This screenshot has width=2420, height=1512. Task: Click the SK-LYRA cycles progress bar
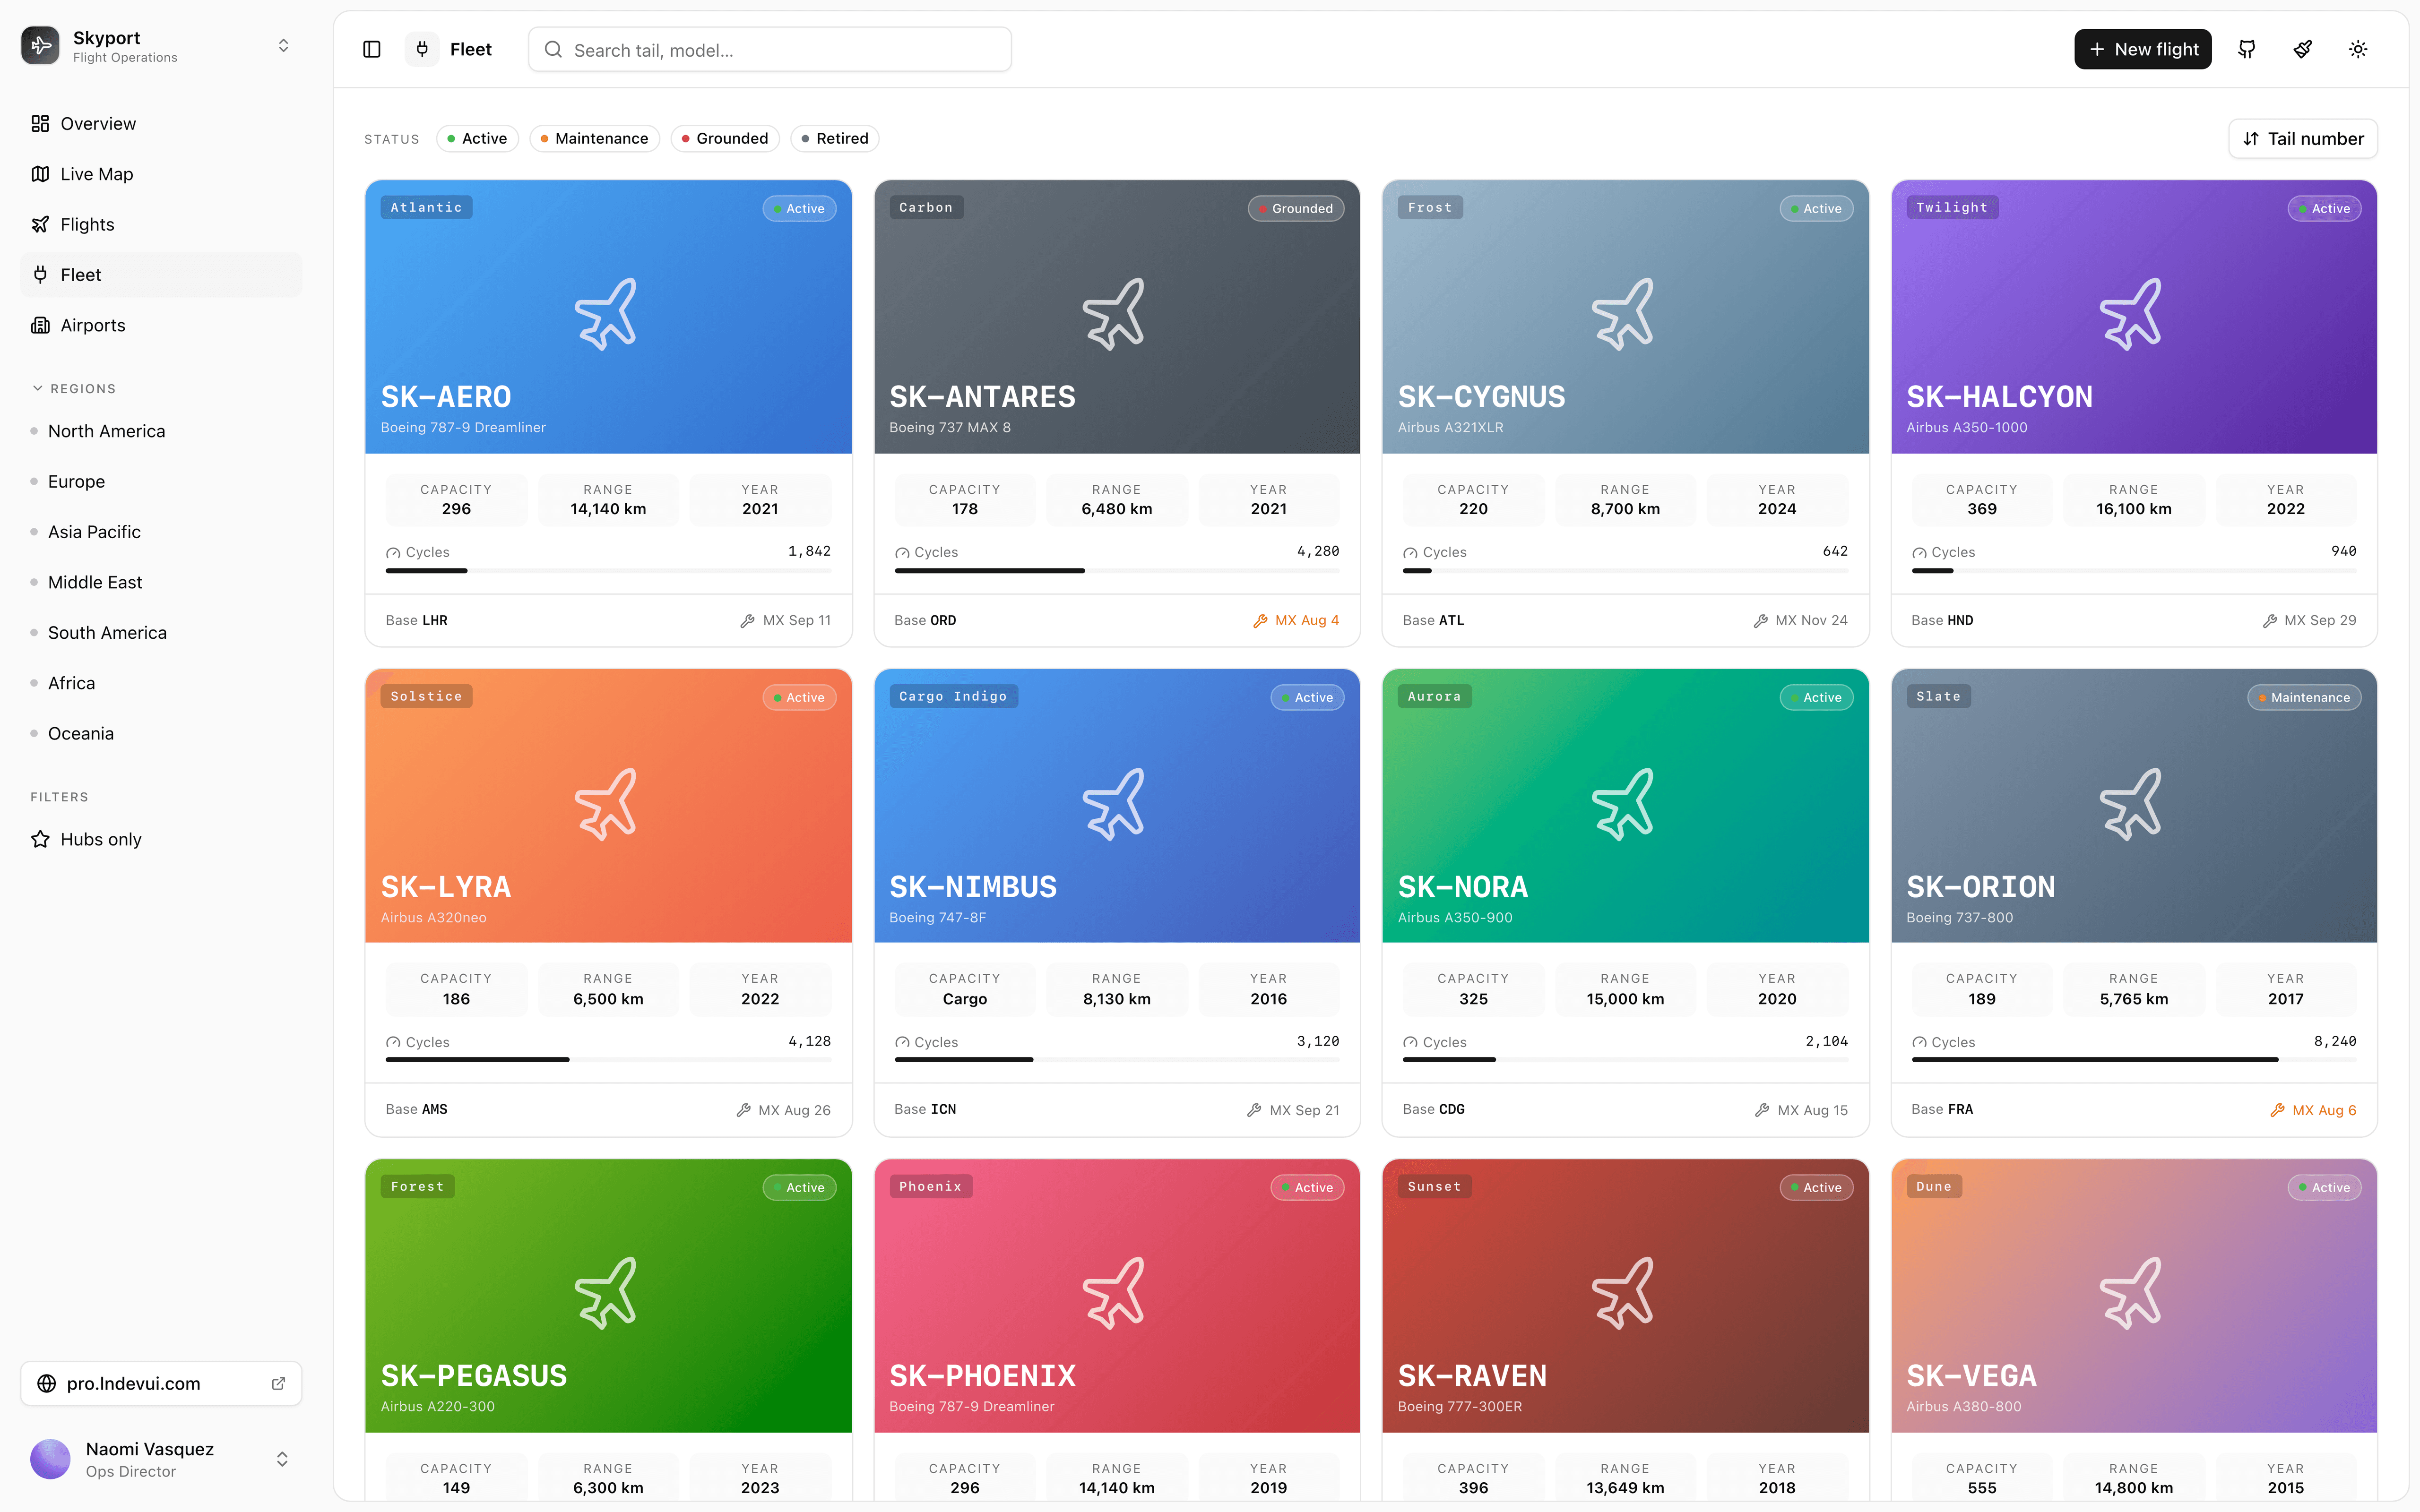click(608, 1060)
